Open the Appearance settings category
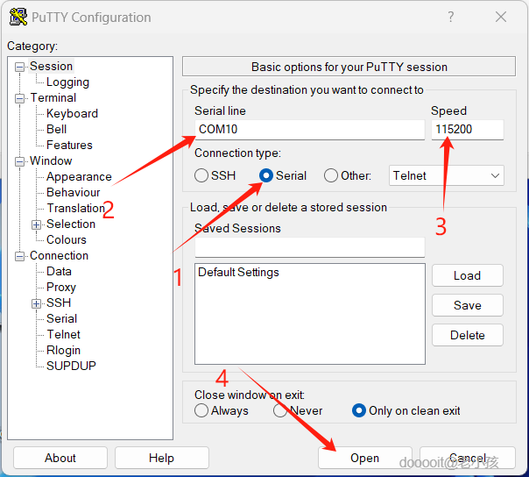The width and height of the screenshot is (529, 477). coord(79,176)
